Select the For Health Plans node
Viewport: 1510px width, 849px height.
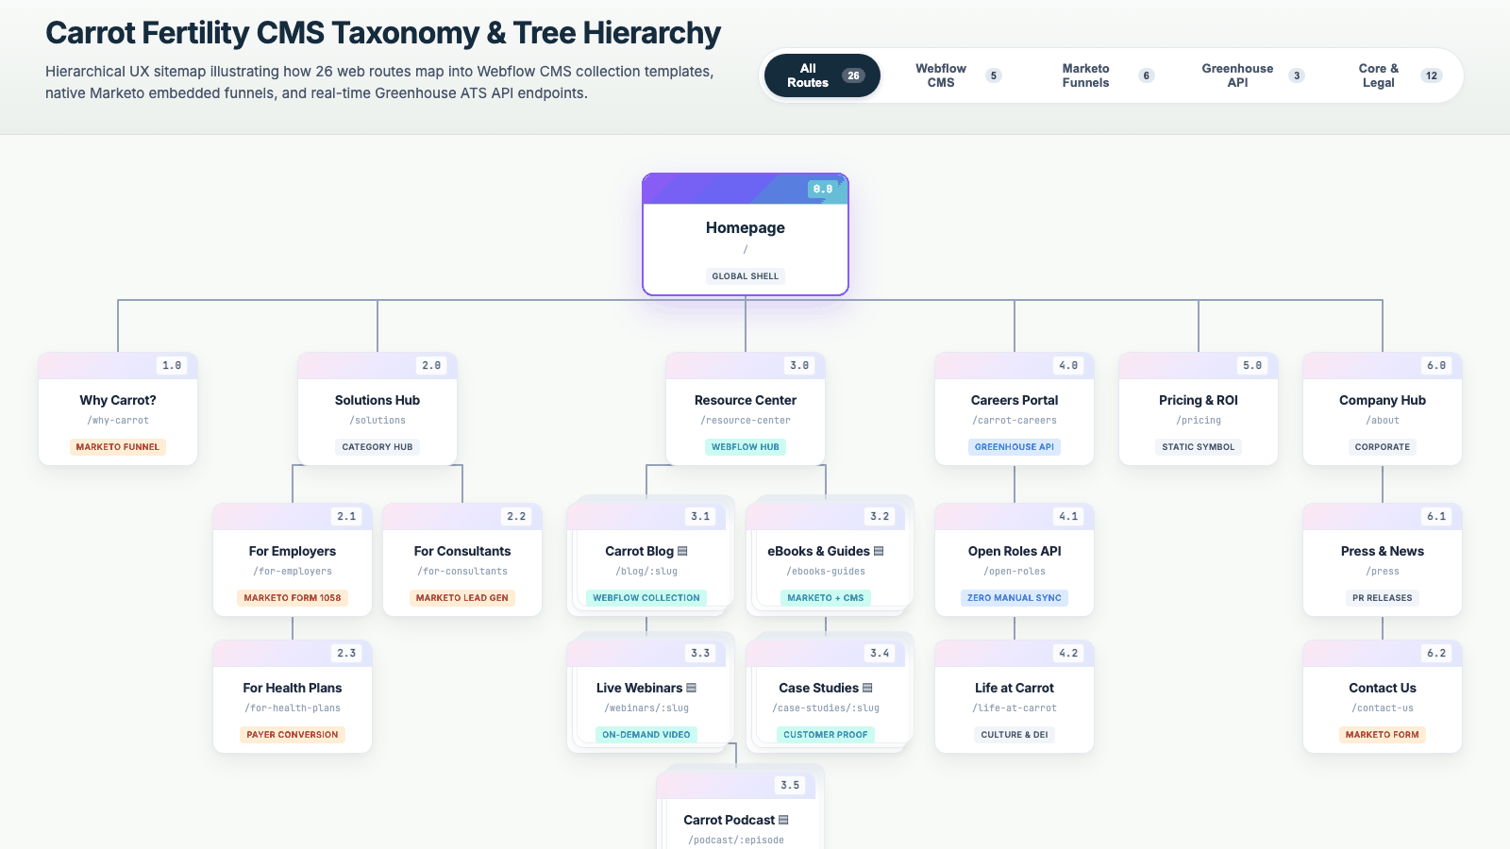point(293,696)
